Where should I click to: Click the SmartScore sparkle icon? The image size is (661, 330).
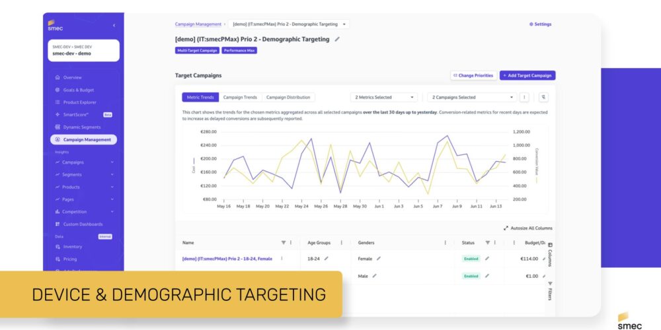tap(58, 114)
